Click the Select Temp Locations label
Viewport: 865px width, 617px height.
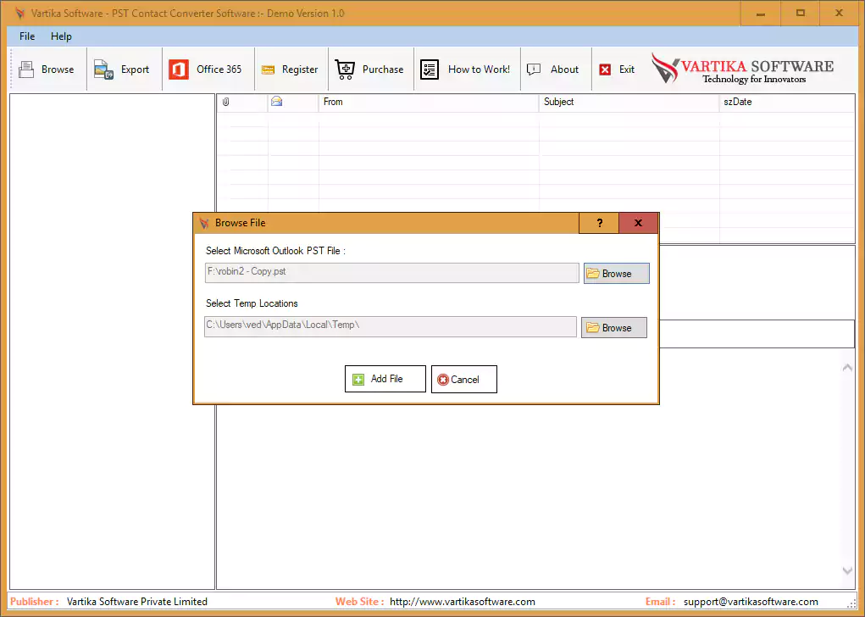(252, 303)
